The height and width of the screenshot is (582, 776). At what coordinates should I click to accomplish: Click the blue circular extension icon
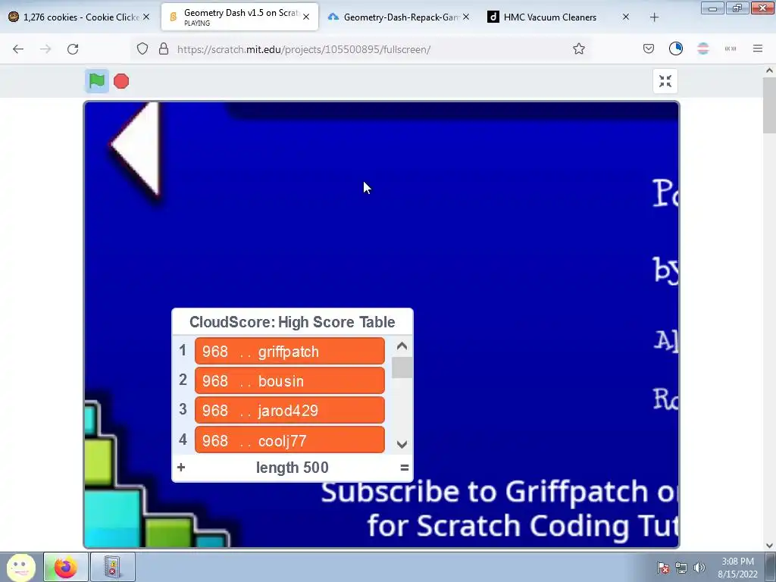pyautogui.click(x=675, y=48)
